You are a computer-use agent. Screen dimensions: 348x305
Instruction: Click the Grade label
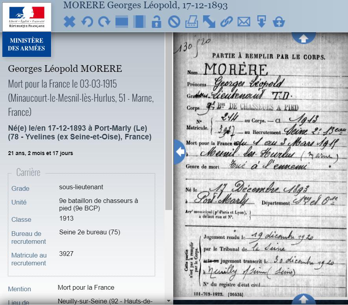pos(20,188)
